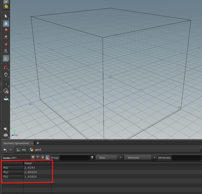Activate the Pose tool
Viewport: 202px width, 194px height.
[6, 51]
